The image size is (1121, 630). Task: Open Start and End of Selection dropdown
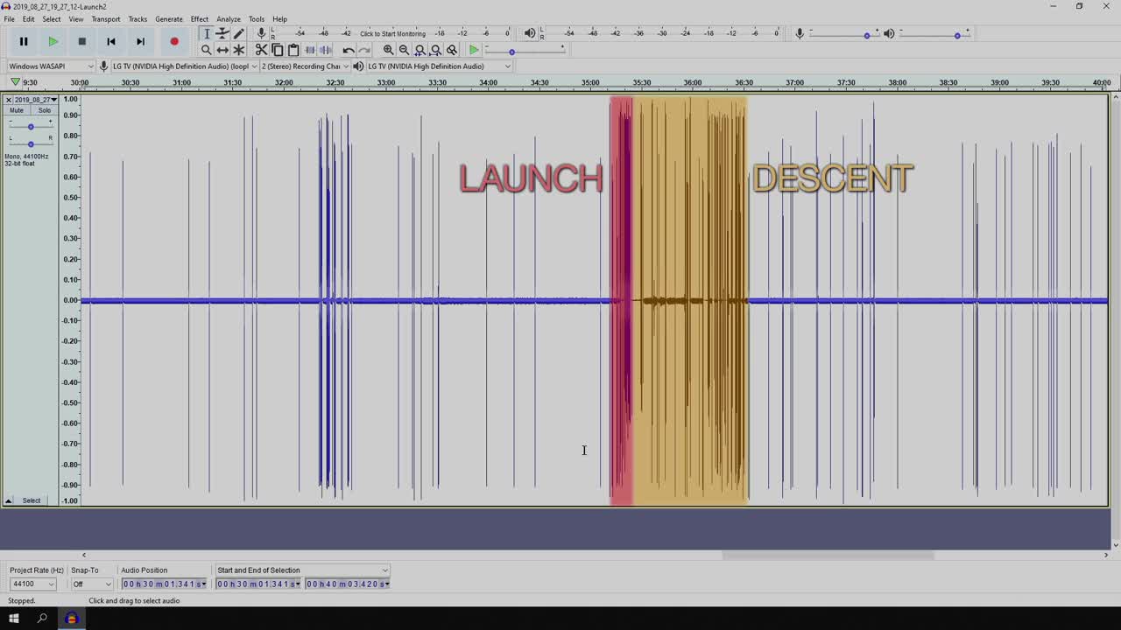coord(302,570)
